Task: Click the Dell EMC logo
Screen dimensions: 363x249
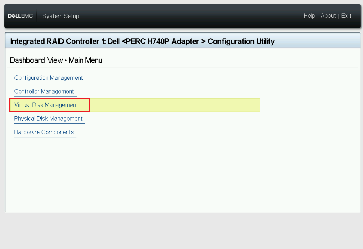Action: (20, 16)
